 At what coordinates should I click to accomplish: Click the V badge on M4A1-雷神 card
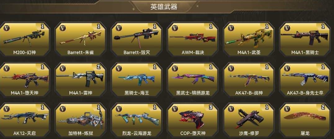click(63, 69)
